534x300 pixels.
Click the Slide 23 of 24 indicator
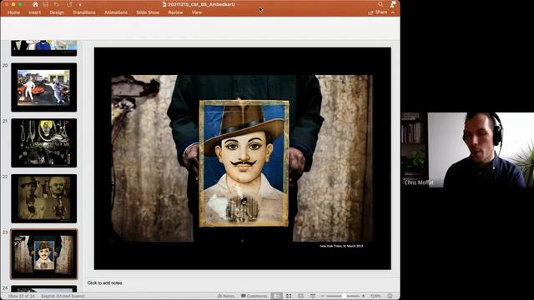point(22,296)
